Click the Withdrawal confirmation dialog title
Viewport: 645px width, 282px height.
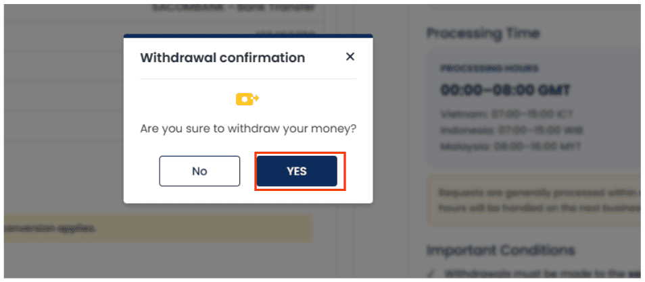(x=222, y=57)
